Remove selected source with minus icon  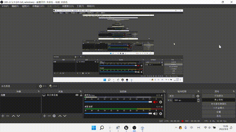pos(49,116)
